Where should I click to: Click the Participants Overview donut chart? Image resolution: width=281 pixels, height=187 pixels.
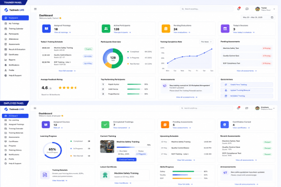(113, 58)
